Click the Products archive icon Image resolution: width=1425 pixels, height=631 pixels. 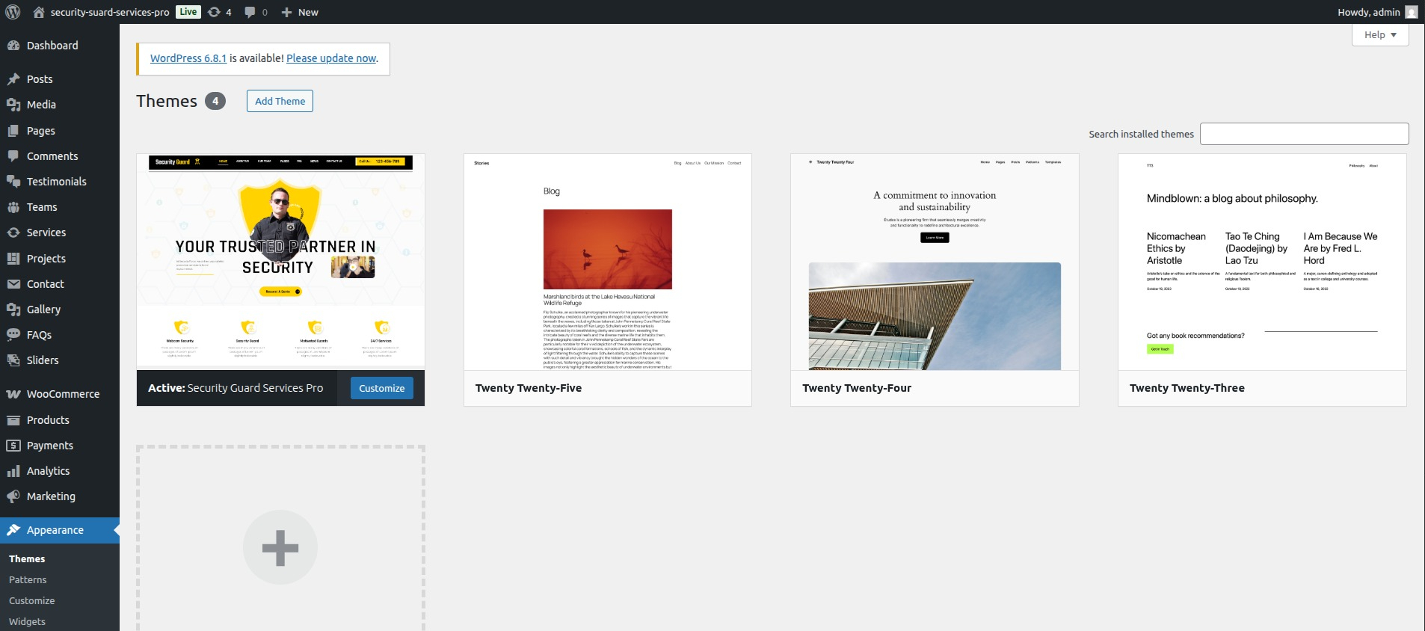coord(13,420)
